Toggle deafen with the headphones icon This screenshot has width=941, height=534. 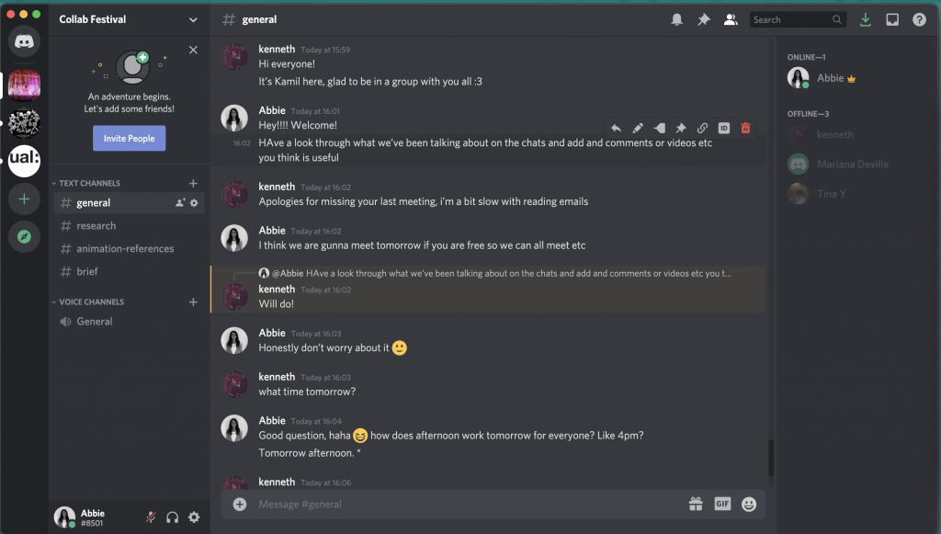172,517
